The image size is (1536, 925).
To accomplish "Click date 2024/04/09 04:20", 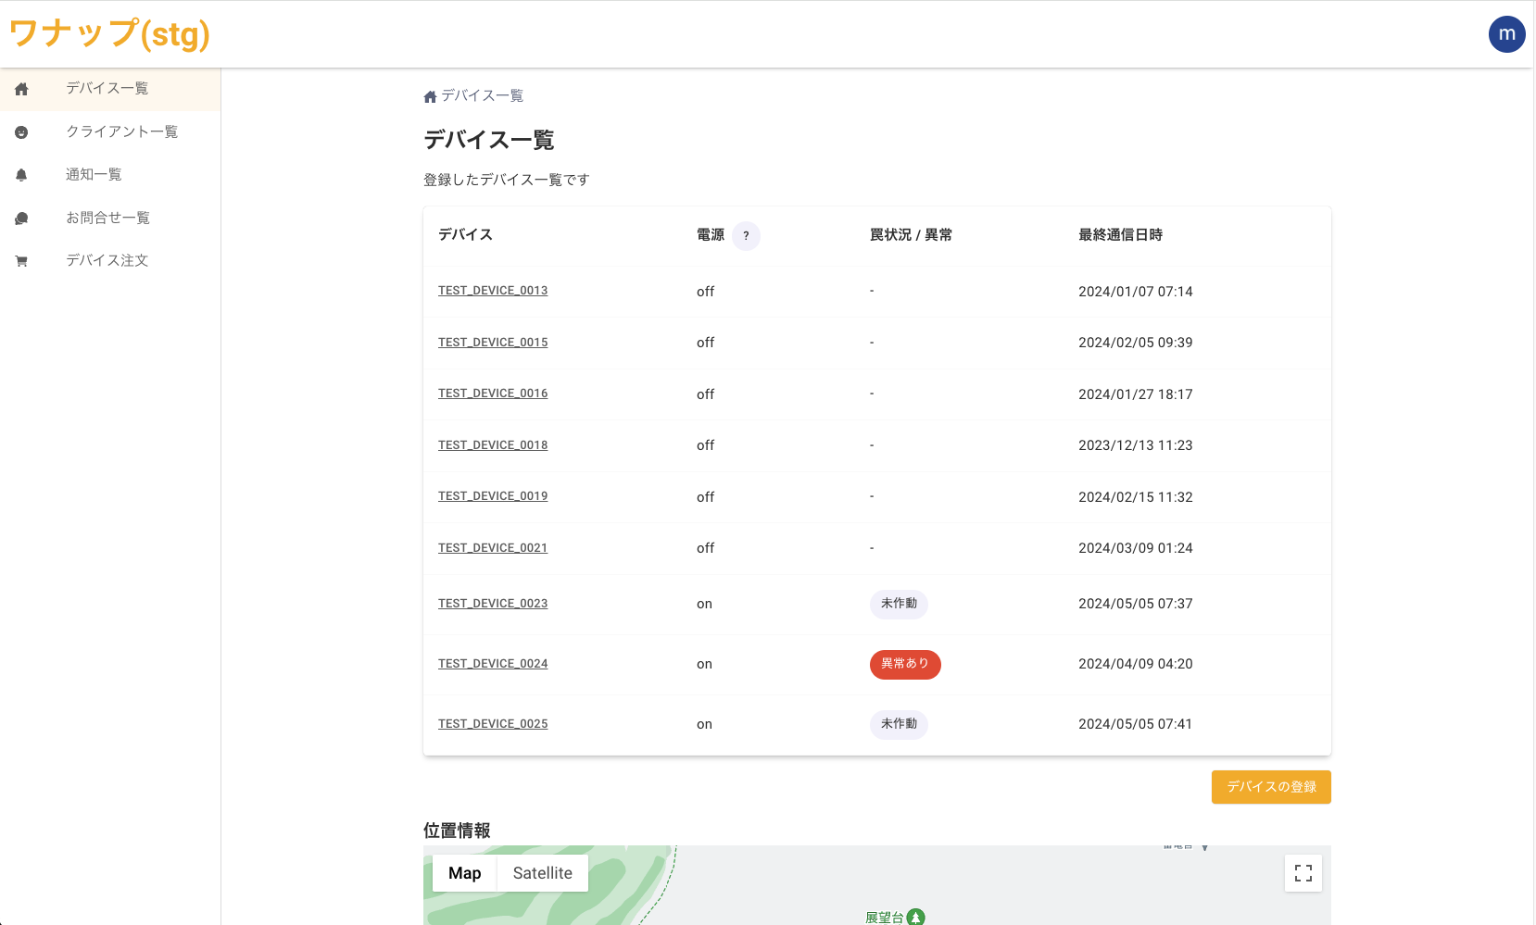I will pos(1136,664).
